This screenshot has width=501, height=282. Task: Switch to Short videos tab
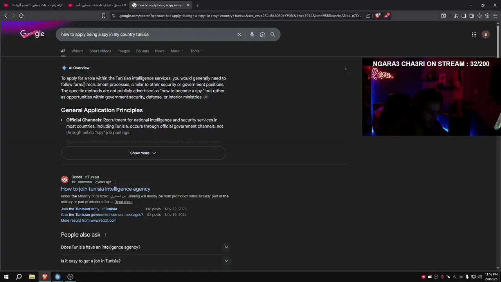(100, 51)
